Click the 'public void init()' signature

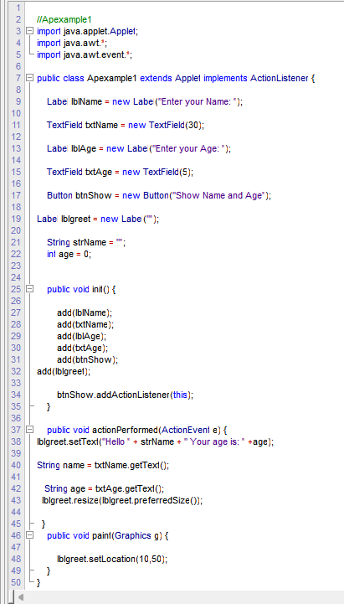[x=79, y=289]
